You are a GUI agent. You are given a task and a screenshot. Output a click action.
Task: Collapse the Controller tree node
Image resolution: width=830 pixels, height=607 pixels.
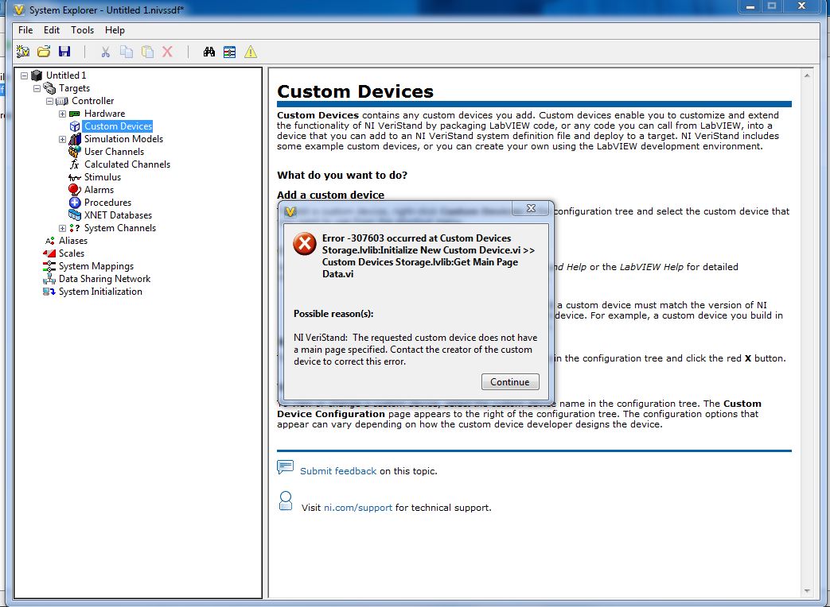tap(50, 101)
